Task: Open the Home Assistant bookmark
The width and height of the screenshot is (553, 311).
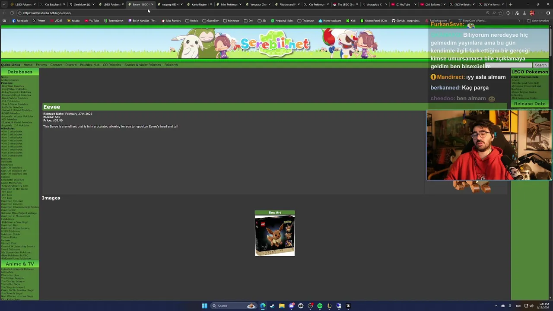Action: tap(330, 21)
